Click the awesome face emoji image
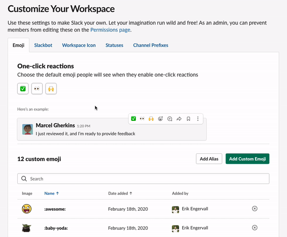The image size is (287, 237). (x=27, y=209)
